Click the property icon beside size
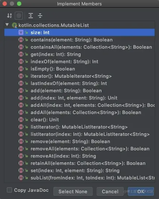 [21, 32]
